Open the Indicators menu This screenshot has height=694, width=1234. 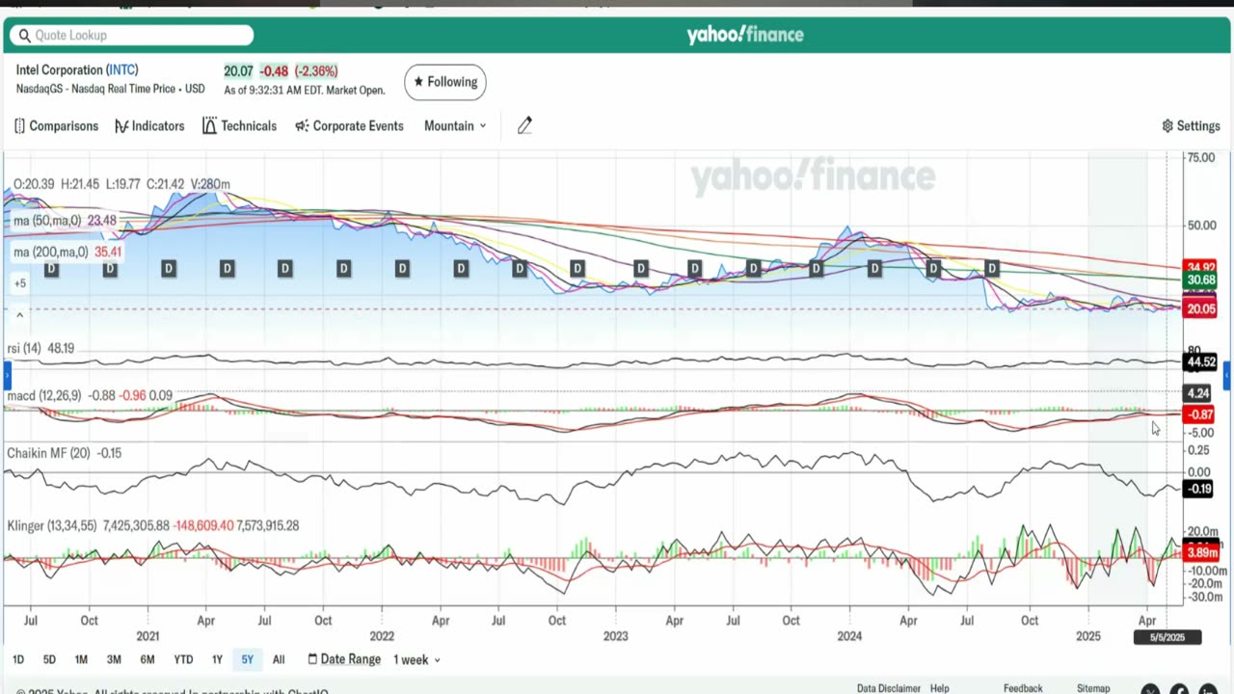coord(149,126)
